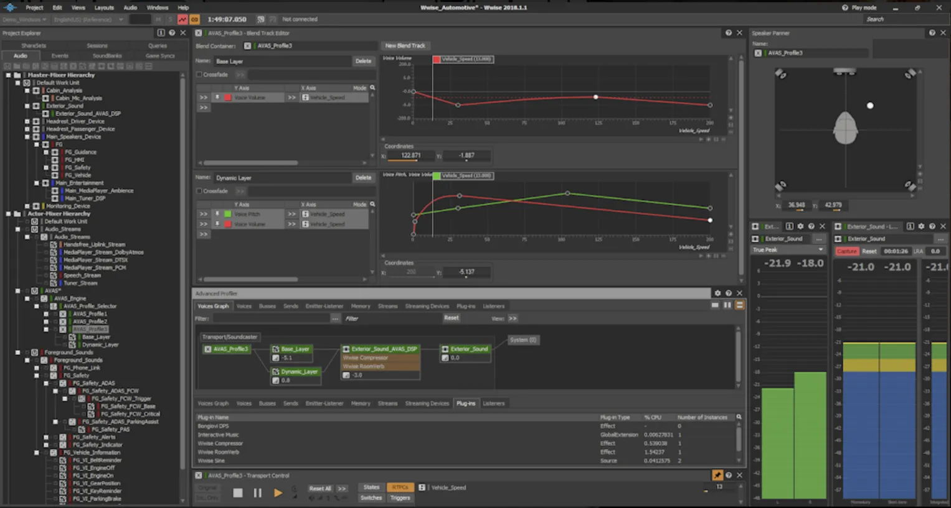Viewport: 951px width, 508px height.
Task: Click the orange follow-capture-time icon
Action: pos(194,19)
